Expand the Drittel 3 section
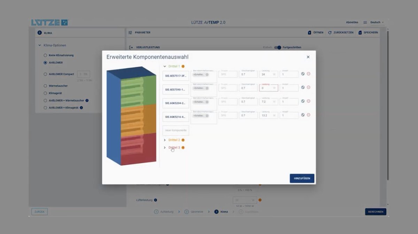 coord(165,148)
